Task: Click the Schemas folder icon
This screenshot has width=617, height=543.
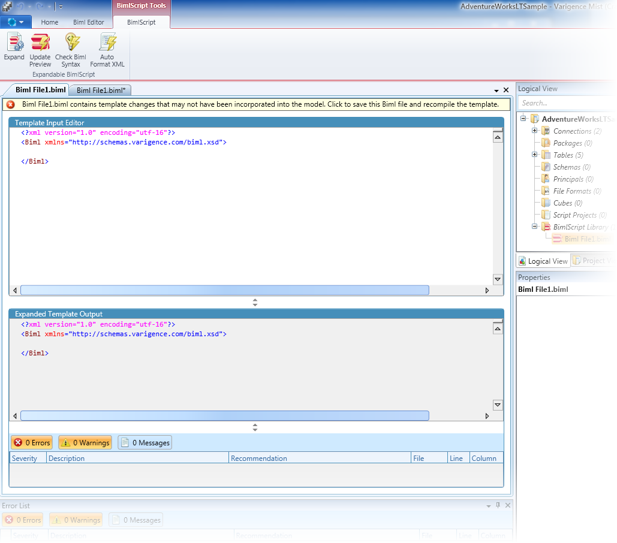Action: click(546, 167)
